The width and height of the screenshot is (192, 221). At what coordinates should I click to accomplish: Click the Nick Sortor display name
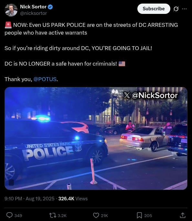coord(33,7)
